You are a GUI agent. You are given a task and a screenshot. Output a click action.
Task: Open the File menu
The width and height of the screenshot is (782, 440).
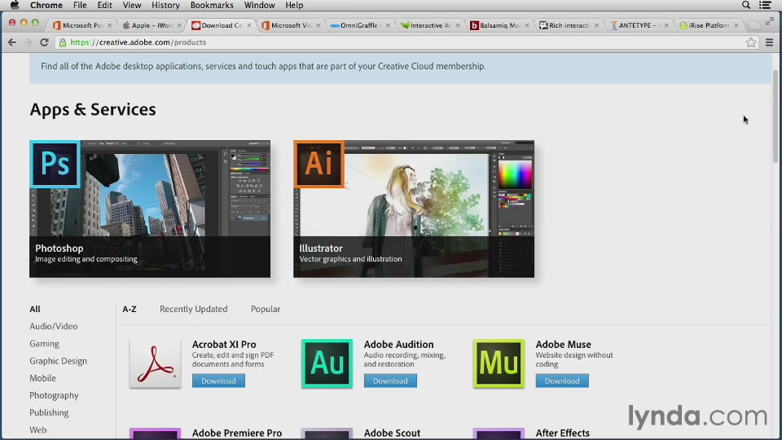(80, 5)
